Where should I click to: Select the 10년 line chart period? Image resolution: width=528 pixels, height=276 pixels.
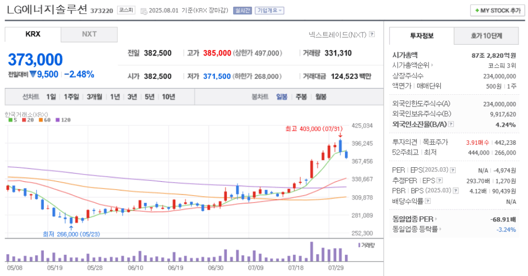pyautogui.click(x=169, y=97)
